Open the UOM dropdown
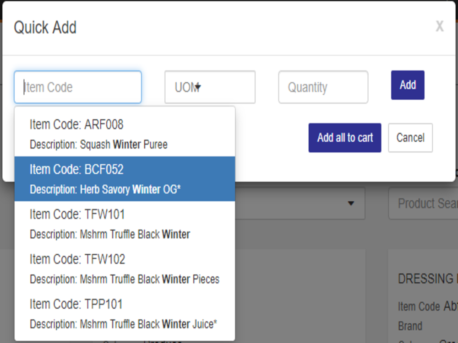This screenshot has height=343, width=458. tap(210, 87)
